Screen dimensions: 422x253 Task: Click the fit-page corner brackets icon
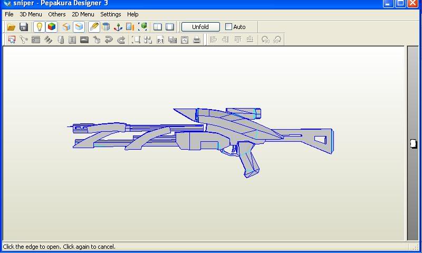tap(136, 40)
